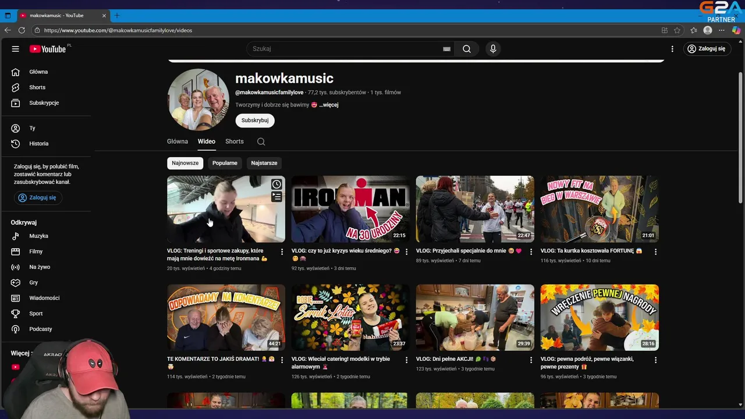Sort videos by Najstarsze
Viewport: 745px width, 419px height.
[x=264, y=163]
